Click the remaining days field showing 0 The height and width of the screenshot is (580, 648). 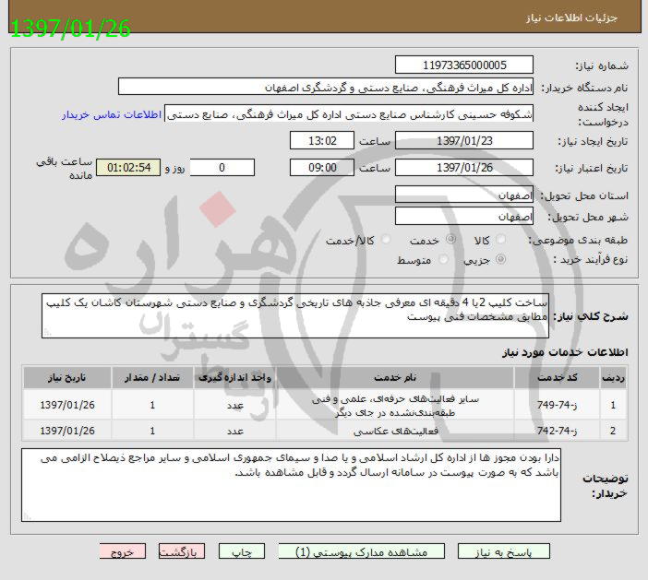coord(222,168)
